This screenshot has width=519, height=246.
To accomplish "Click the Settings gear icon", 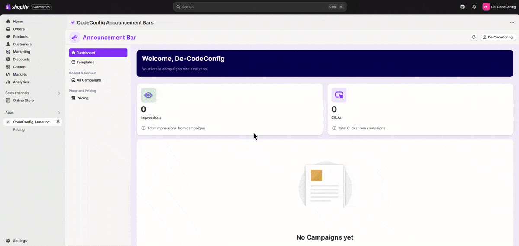I will 8,241.
